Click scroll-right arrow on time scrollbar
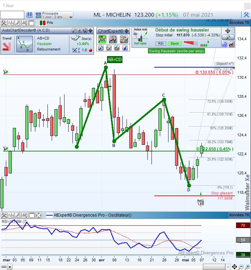Viewport: 251px width, 270px height. click(x=228, y=267)
